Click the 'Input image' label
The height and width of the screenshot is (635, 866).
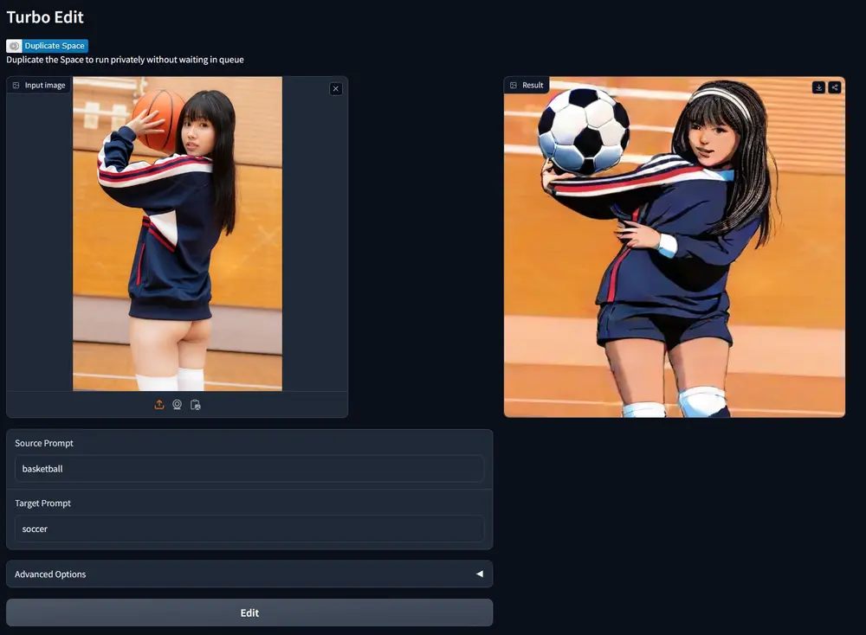(39, 85)
